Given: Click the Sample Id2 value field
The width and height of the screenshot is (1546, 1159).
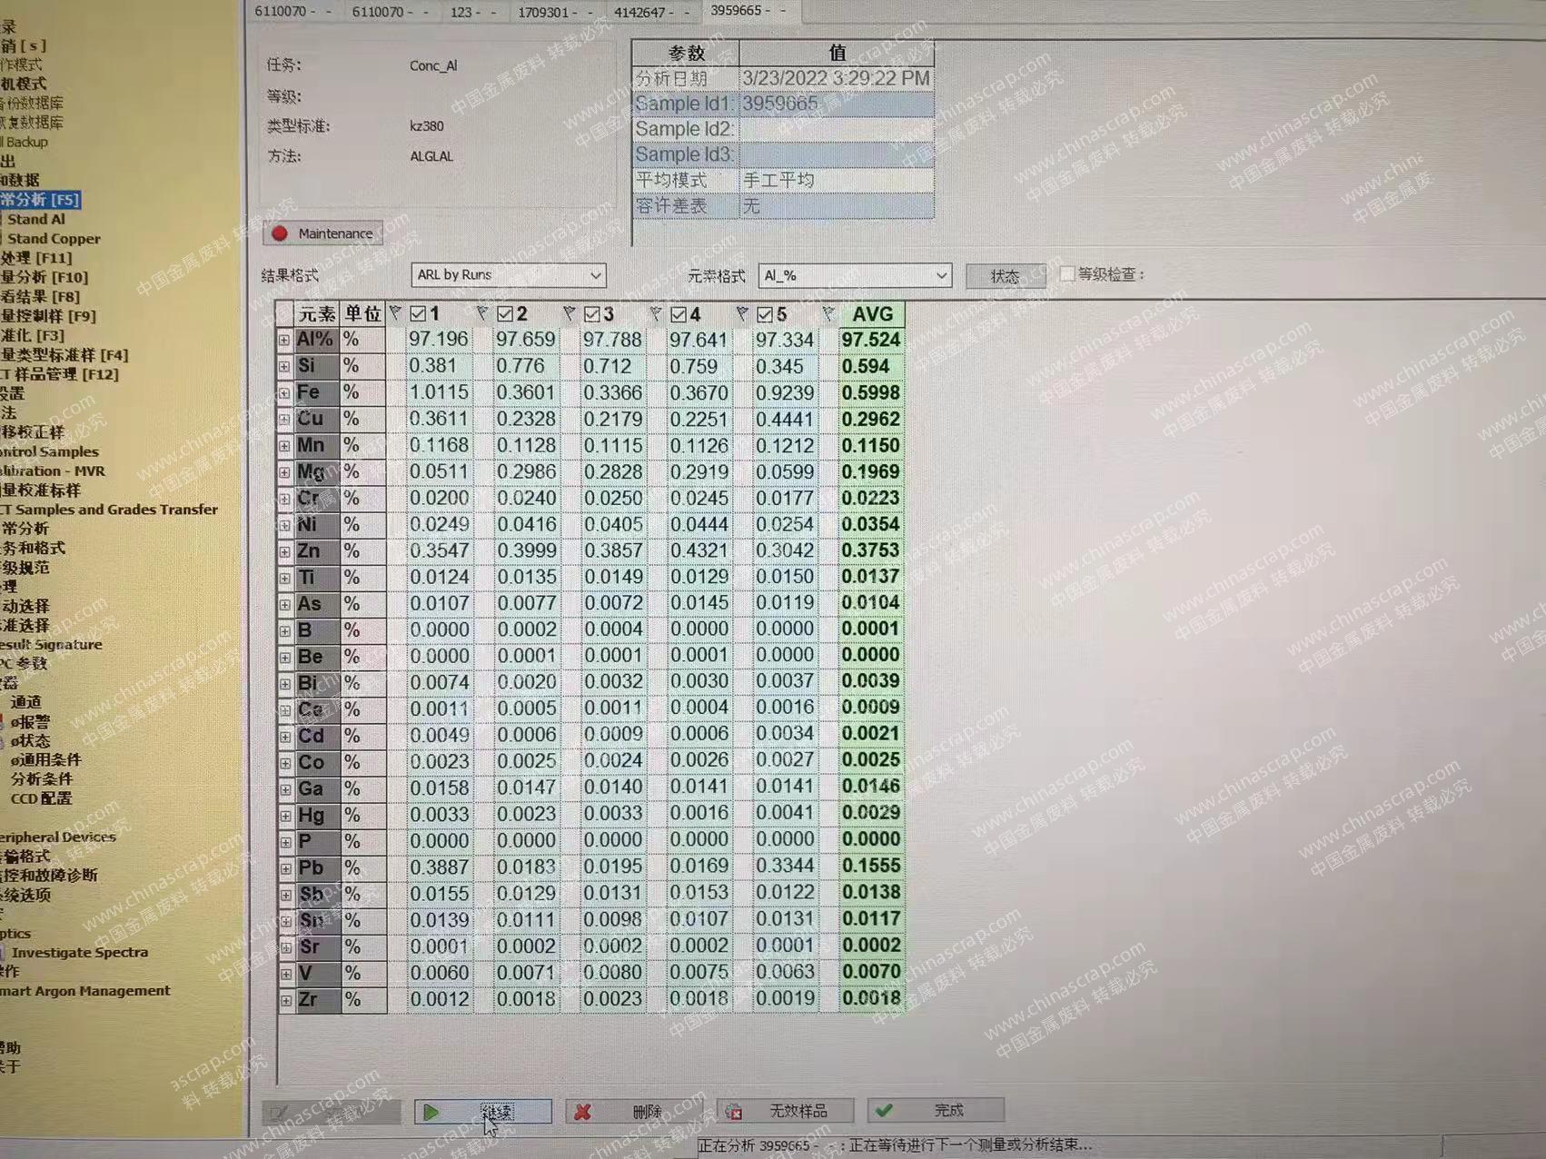Looking at the screenshot, I should click(x=836, y=129).
